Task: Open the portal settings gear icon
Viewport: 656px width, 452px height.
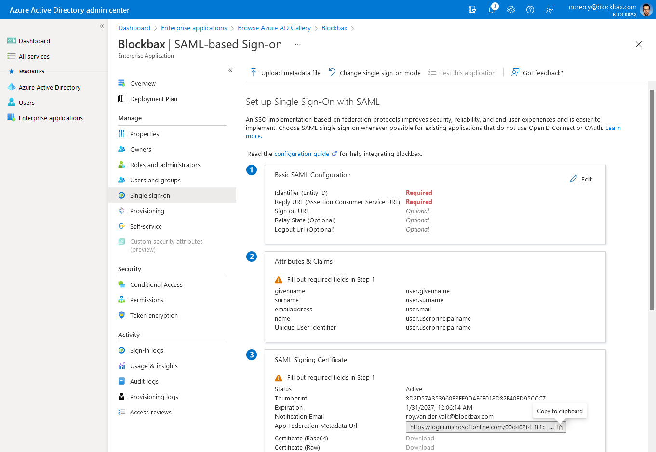Action: click(x=511, y=10)
